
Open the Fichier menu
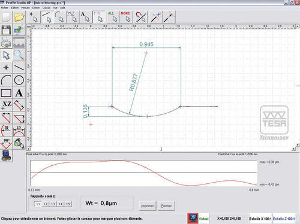click(x=4, y=8)
